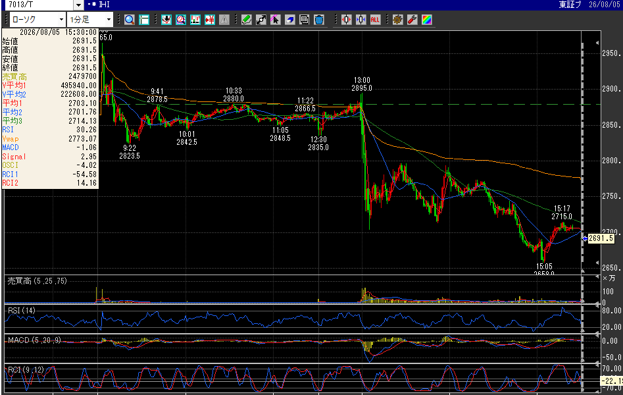The height and width of the screenshot is (395, 623).
Task: Click the small arrow above the 2650 axis label
Action: 597,263
